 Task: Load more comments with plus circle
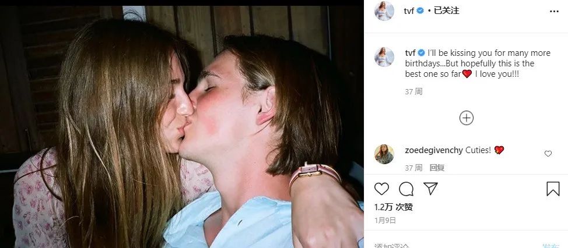click(466, 118)
